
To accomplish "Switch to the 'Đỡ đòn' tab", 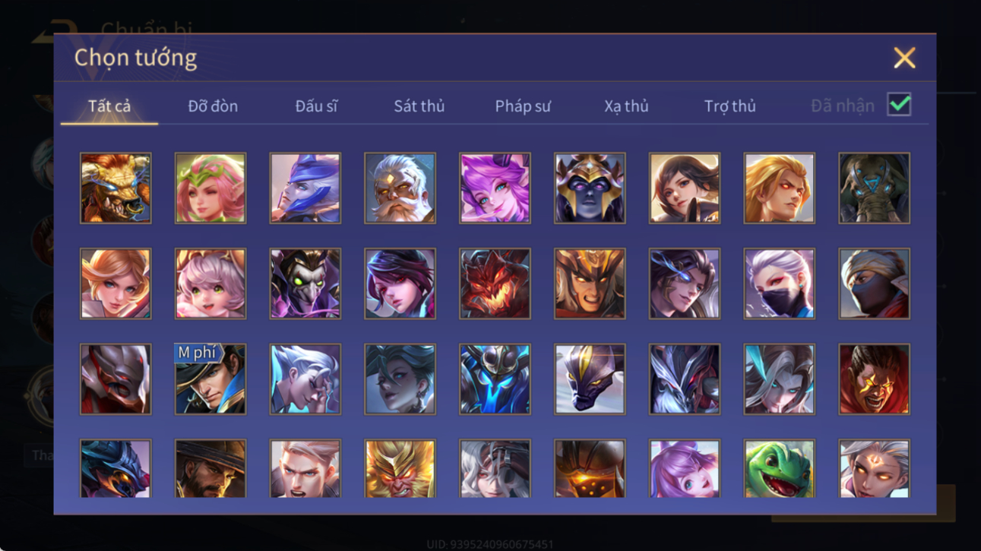I will tap(213, 106).
